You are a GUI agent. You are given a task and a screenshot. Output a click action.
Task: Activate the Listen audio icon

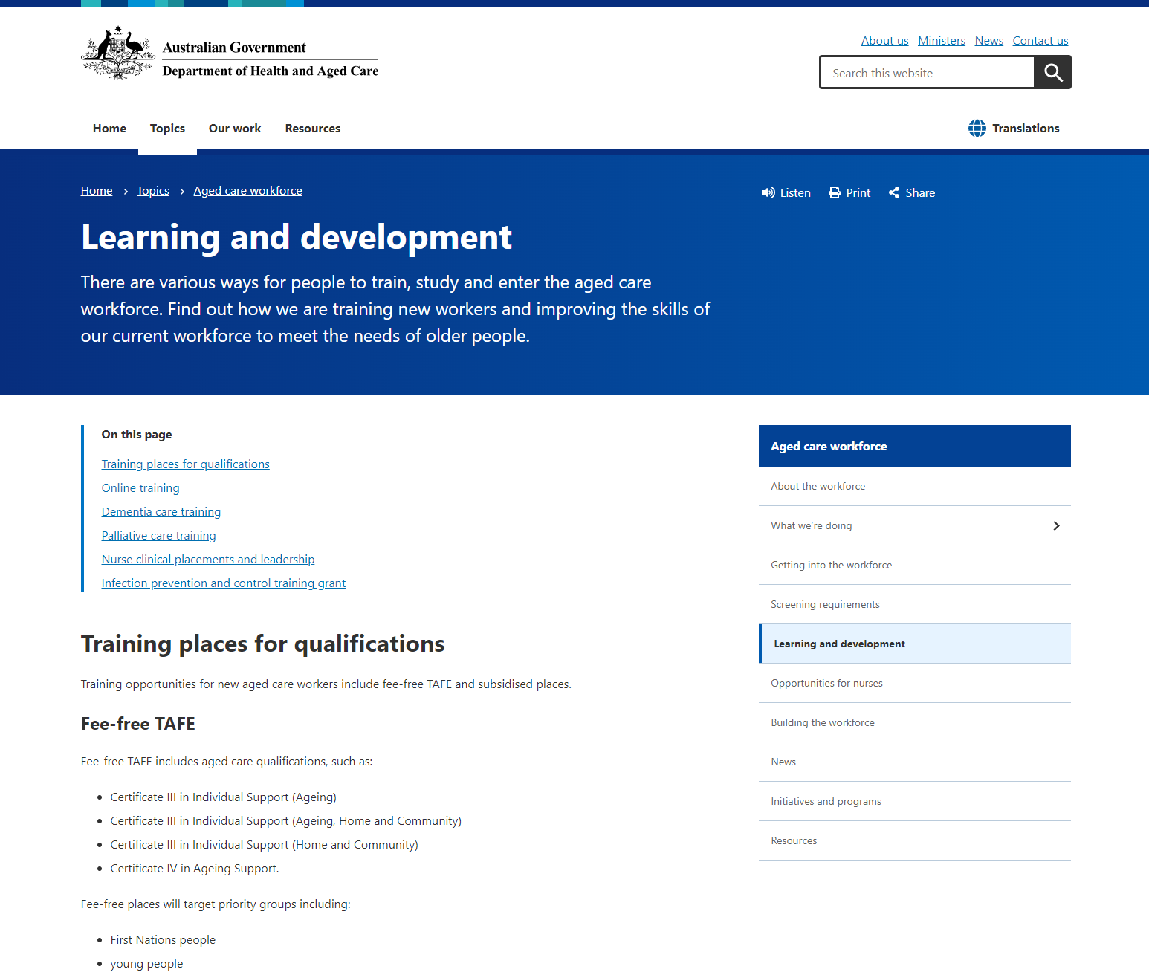tap(768, 192)
